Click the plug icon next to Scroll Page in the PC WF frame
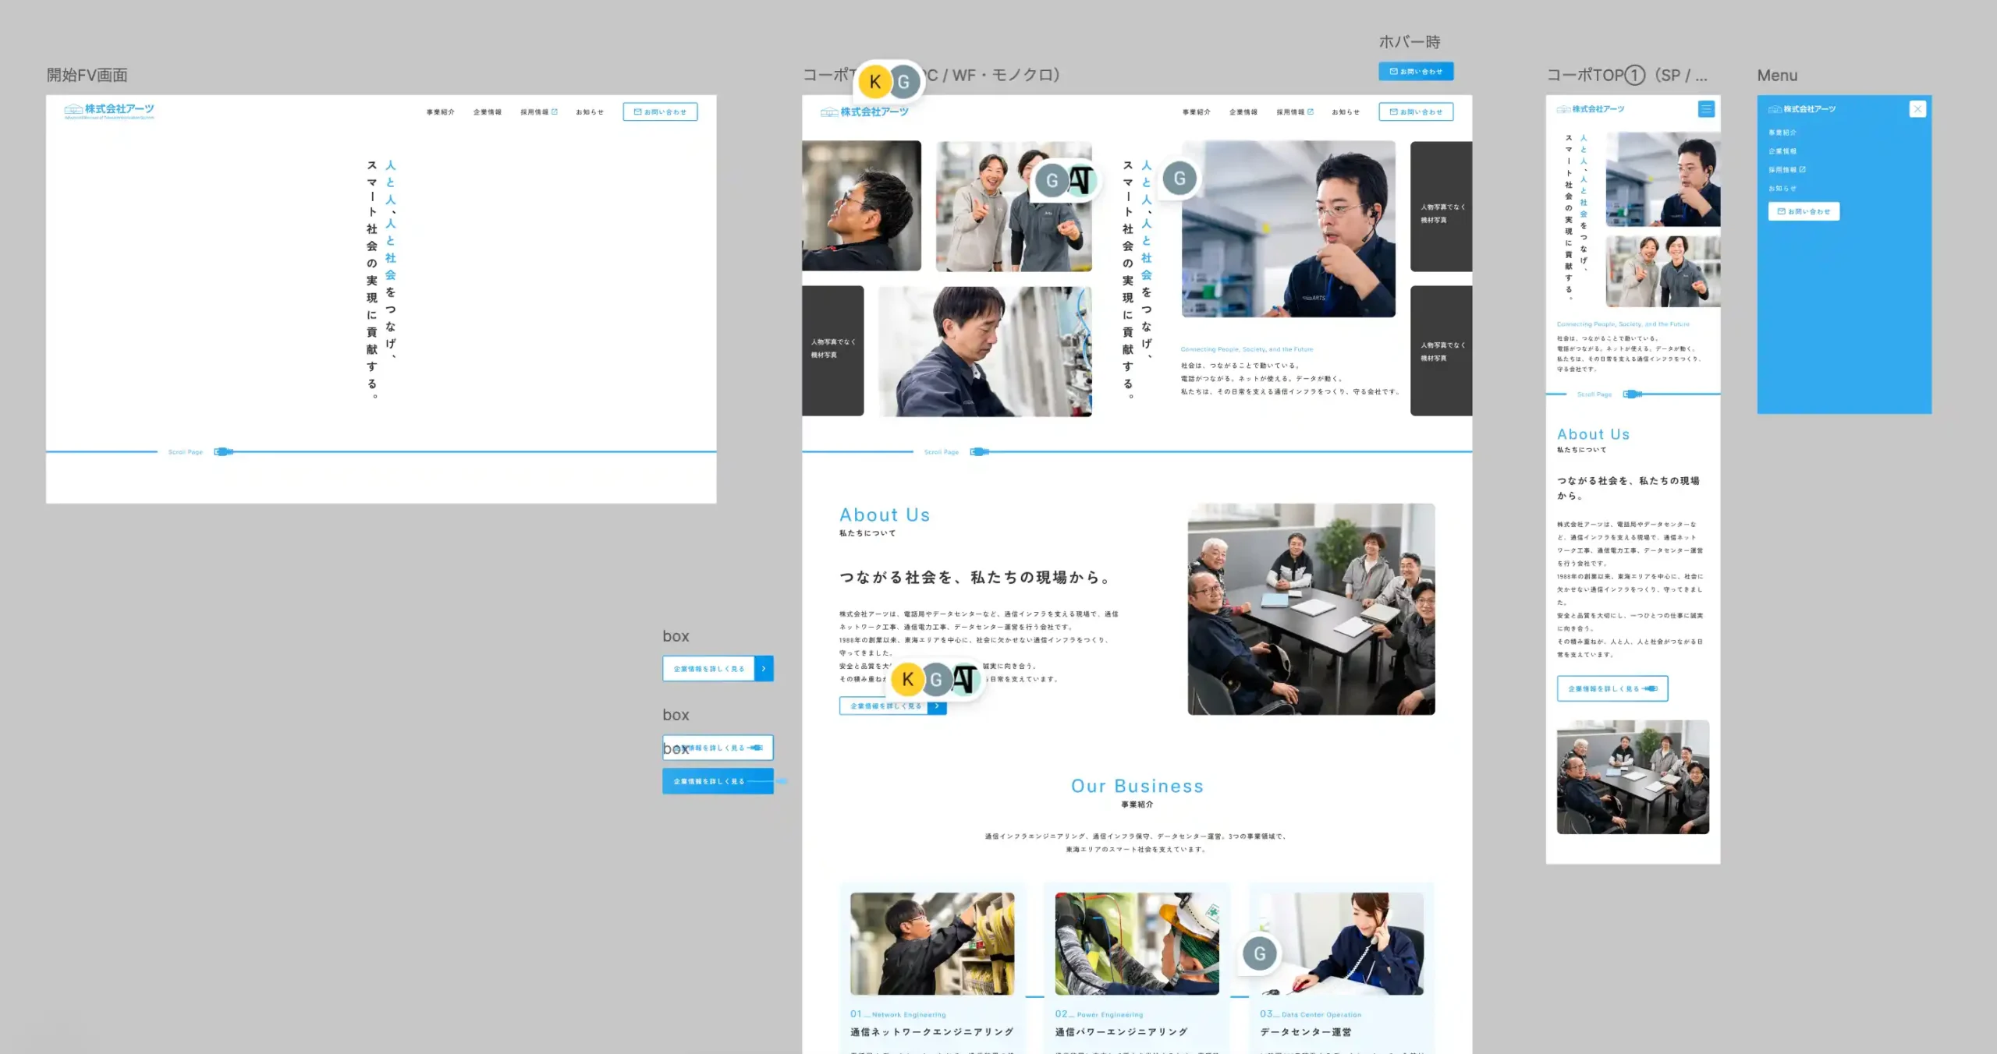 (980, 451)
